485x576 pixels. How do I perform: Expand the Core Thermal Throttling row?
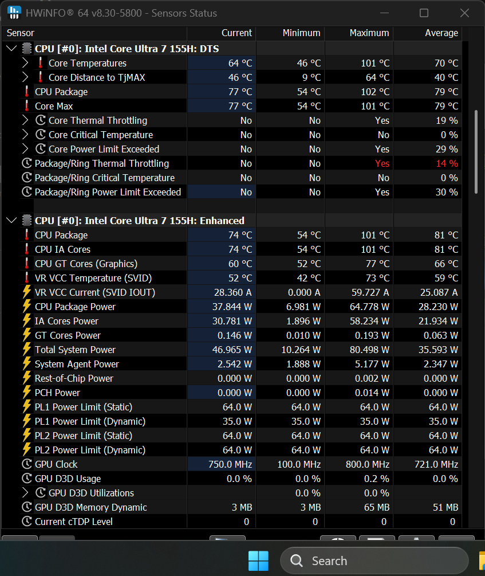click(x=25, y=120)
